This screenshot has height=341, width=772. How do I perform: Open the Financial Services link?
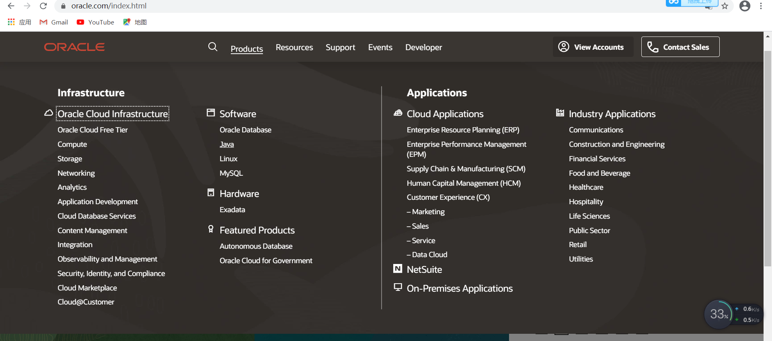pos(597,159)
